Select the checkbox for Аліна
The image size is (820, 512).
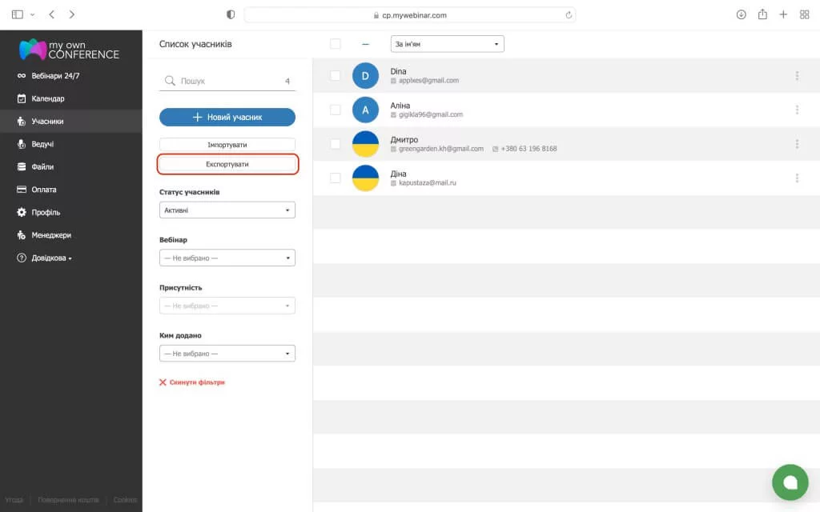[x=336, y=110]
